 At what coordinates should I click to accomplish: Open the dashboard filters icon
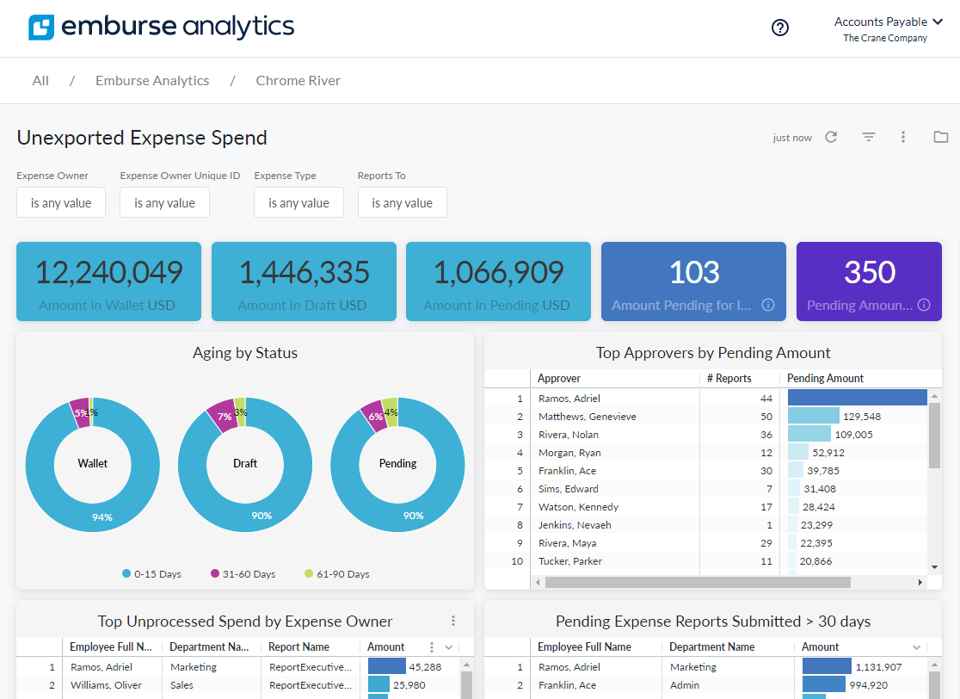pyautogui.click(x=869, y=137)
